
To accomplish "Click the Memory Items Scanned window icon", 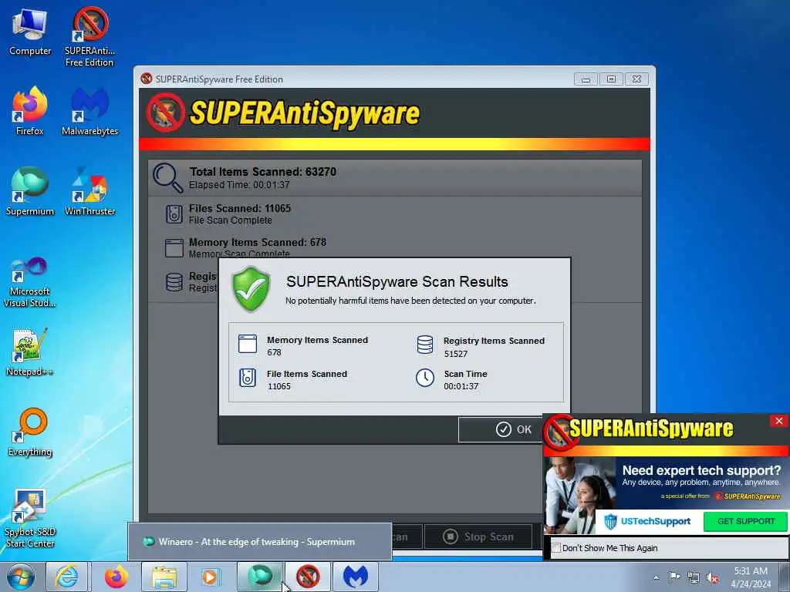I will pyautogui.click(x=248, y=344).
